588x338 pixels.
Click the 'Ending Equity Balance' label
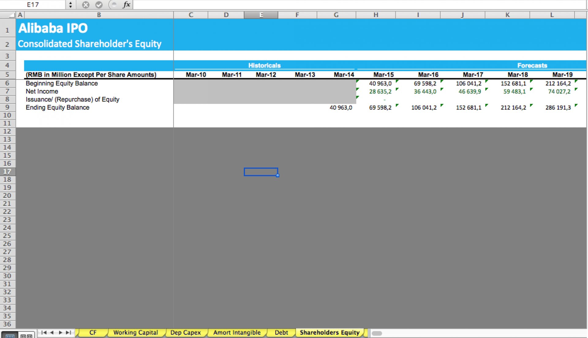tap(58, 108)
